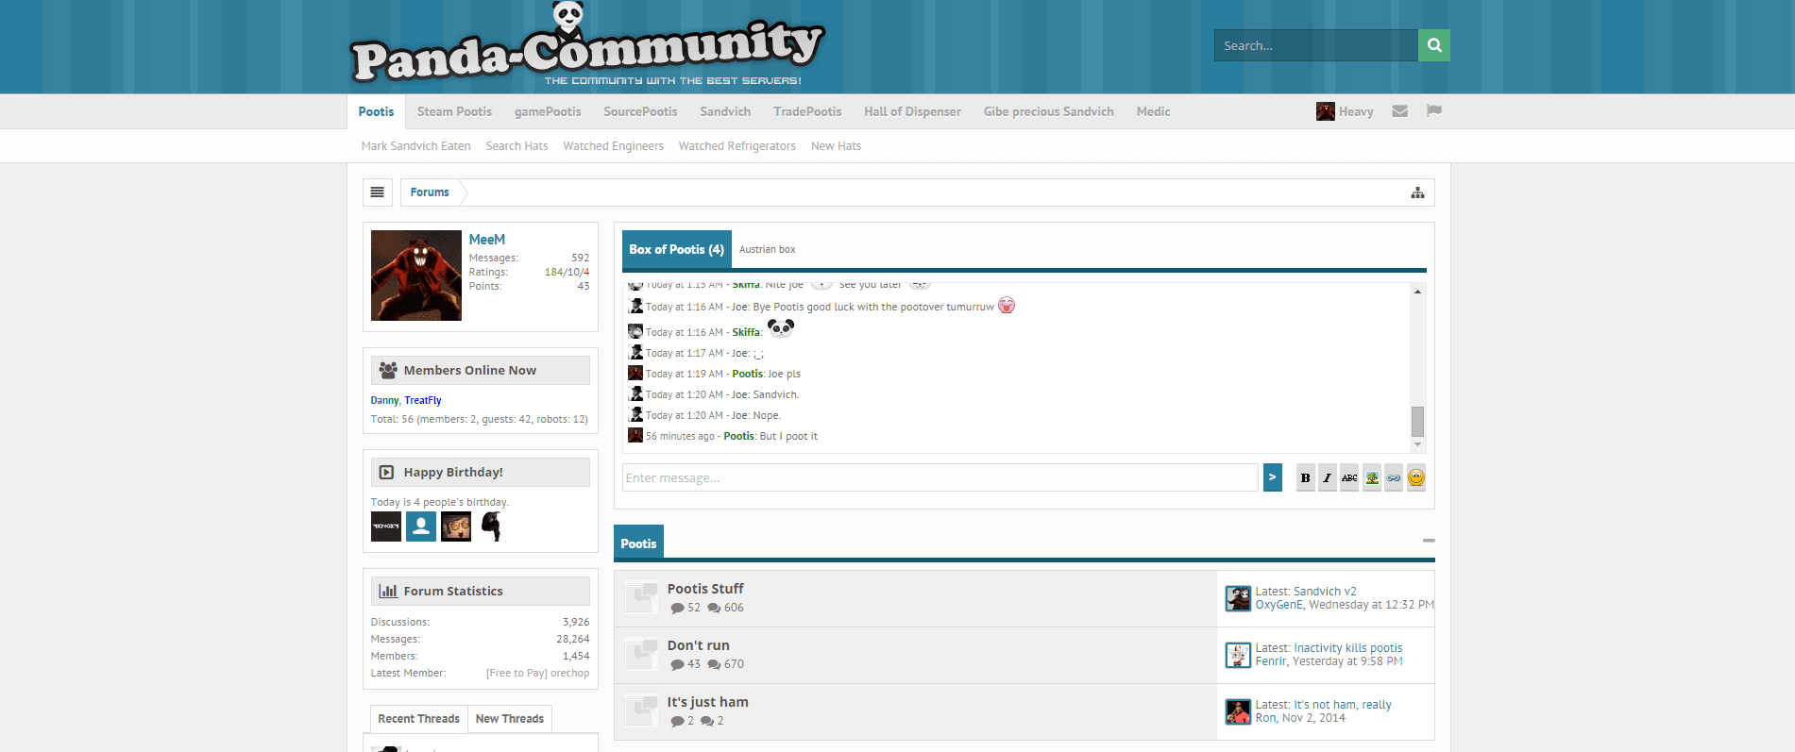Open the Heavy user account menu
This screenshot has width=1795, height=752.
click(1345, 111)
